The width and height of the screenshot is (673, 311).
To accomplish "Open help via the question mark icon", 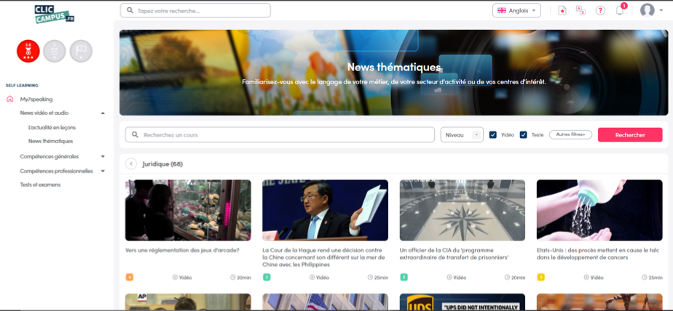I will coord(600,10).
